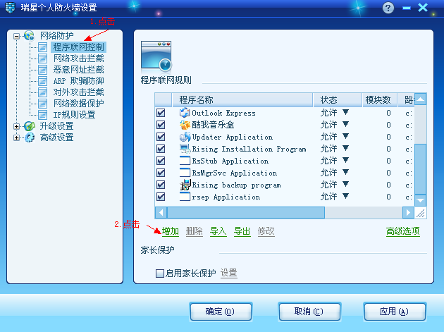Uncheck the RsStub Application checkbox

click(161, 161)
